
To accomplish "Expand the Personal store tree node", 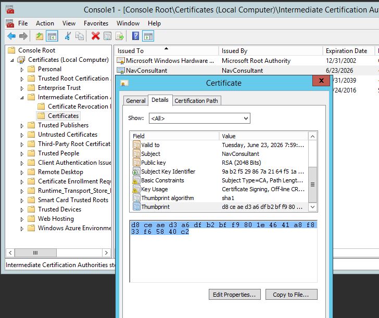I will [x=22, y=69].
